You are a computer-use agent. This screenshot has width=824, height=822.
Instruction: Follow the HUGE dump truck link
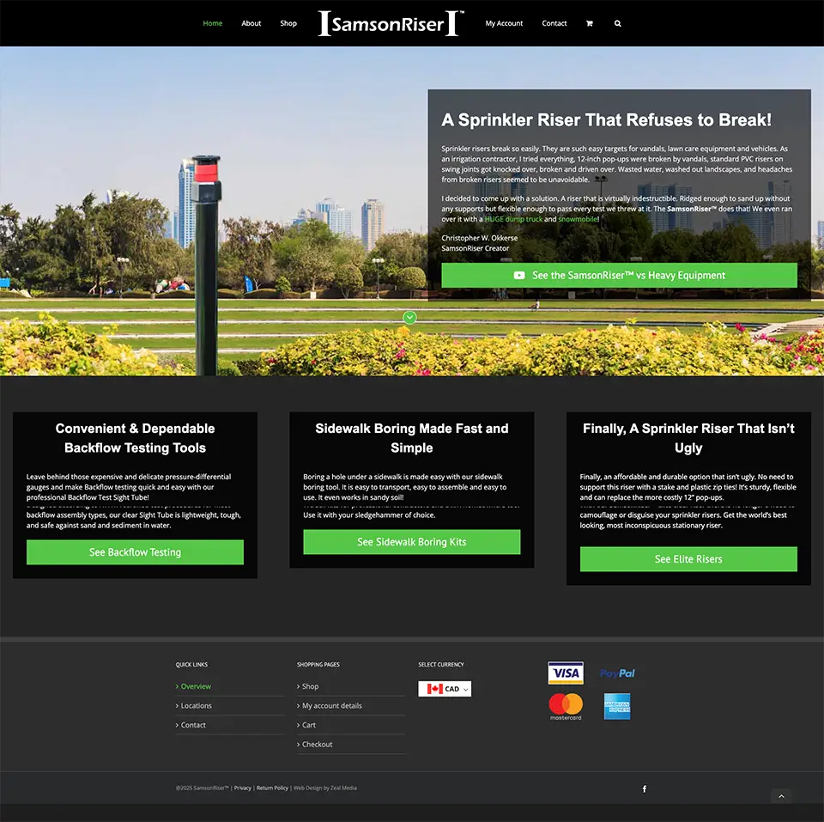click(513, 219)
